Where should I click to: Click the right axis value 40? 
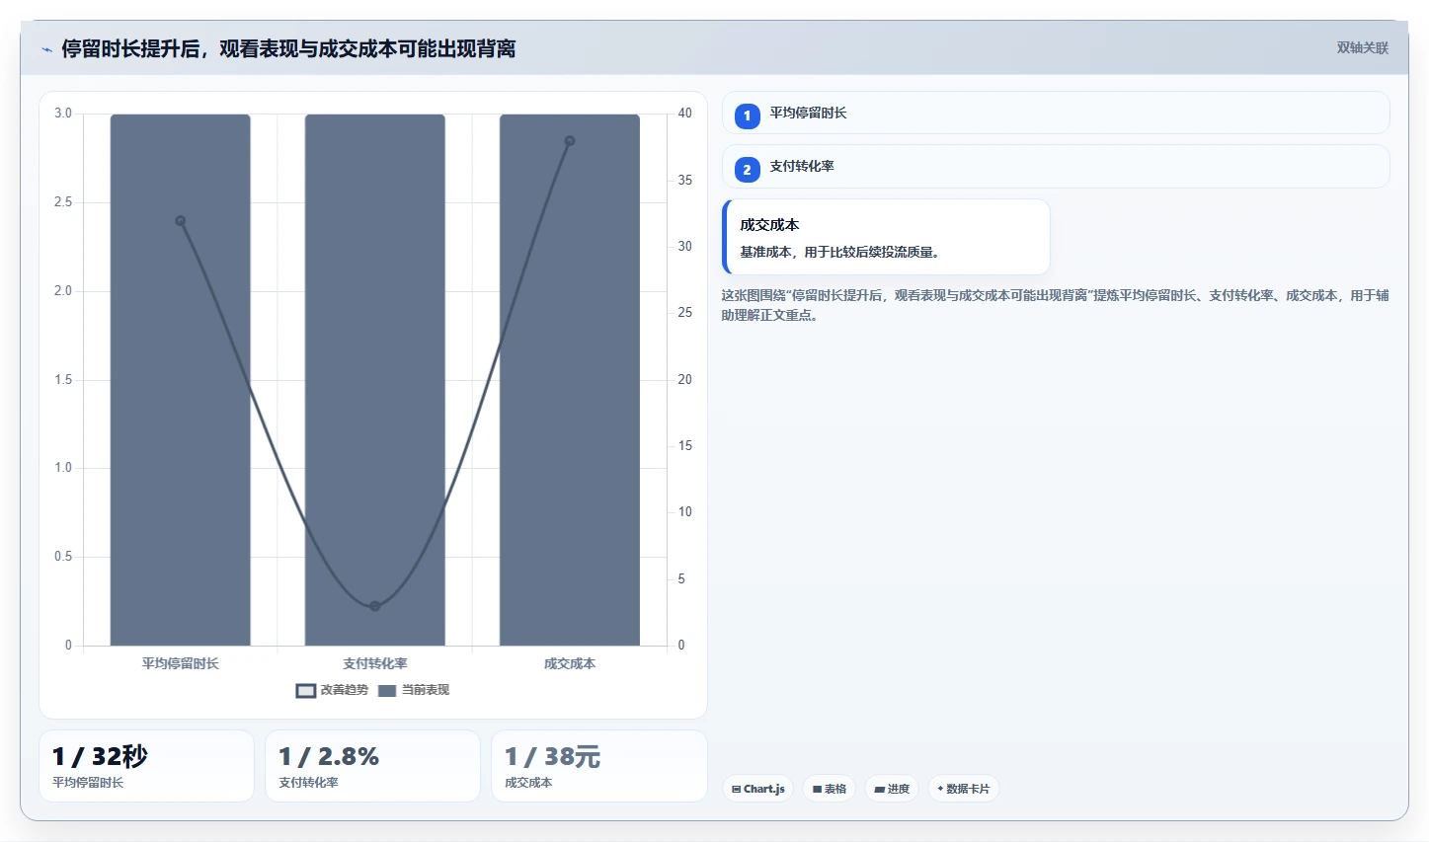tap(684, 114)
